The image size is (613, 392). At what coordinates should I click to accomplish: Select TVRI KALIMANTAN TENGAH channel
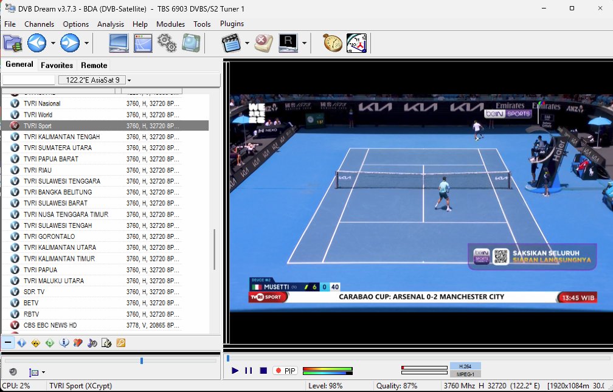(105, 137)
